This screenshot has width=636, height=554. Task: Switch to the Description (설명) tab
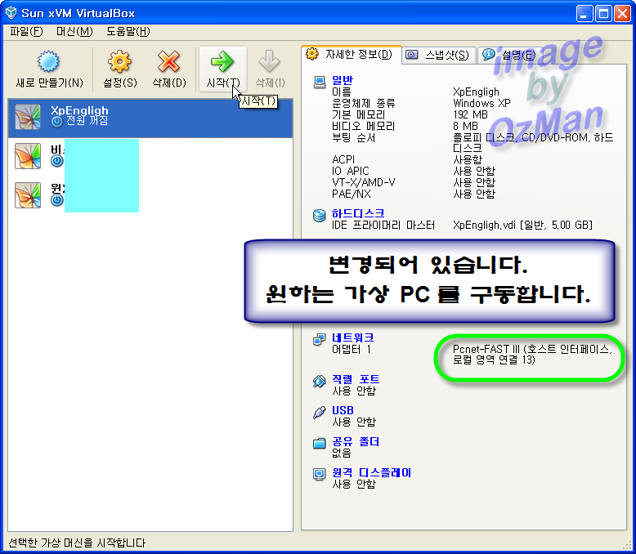510,55
